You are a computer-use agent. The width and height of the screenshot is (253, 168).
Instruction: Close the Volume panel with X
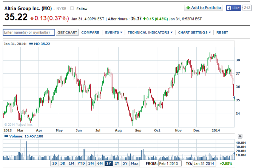pos(240,136)
